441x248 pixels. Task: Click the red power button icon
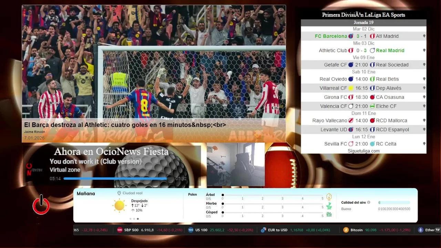point(41,205)
